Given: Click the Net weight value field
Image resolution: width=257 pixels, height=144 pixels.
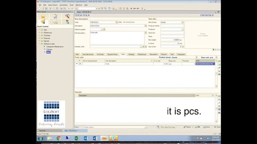Looking at the screenshot, I should [170, 40].
